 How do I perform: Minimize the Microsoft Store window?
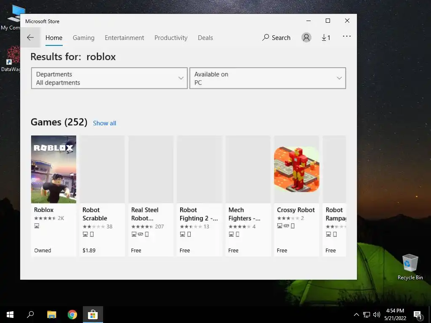309,21
